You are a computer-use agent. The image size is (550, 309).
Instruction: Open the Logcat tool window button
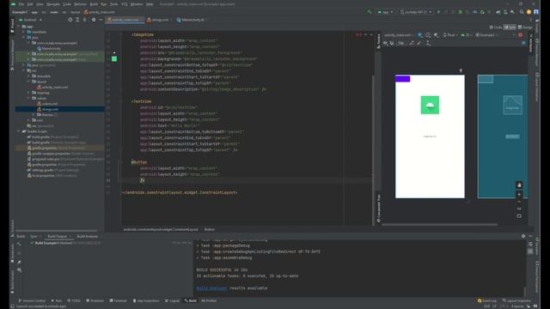172,300
